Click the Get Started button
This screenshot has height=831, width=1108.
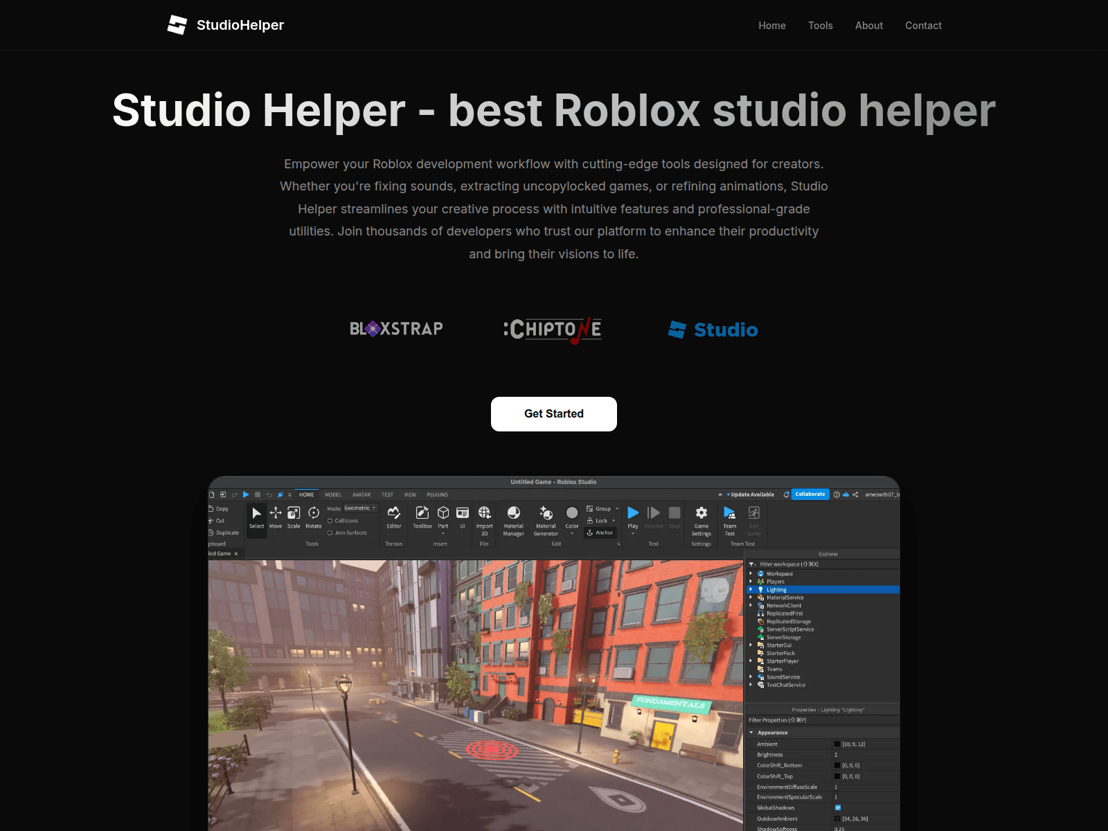pos(554,414)
